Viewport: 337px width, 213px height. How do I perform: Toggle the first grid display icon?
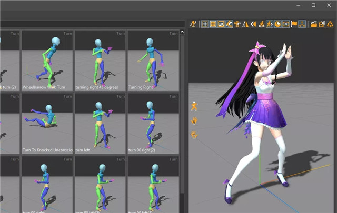pos(205,24)
